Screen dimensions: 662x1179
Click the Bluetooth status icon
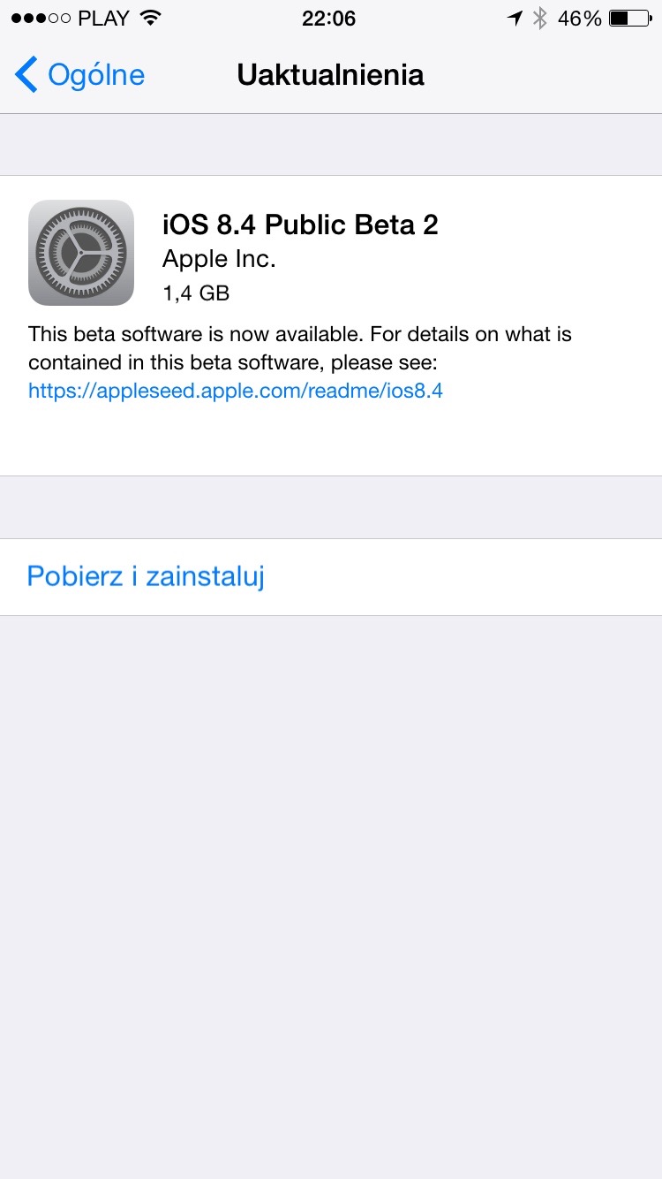[540, 18]
